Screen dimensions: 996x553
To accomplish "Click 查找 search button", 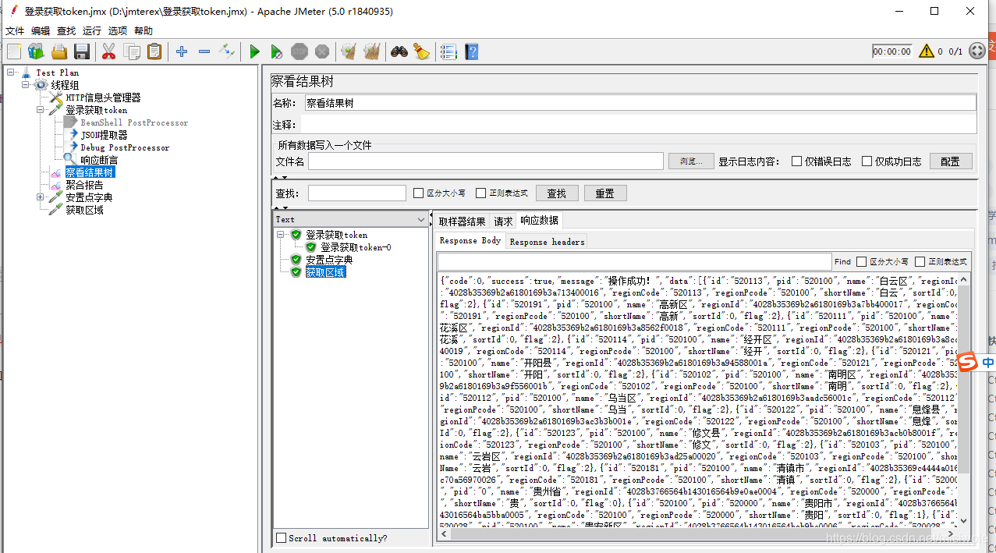I will tap(556, 193).
